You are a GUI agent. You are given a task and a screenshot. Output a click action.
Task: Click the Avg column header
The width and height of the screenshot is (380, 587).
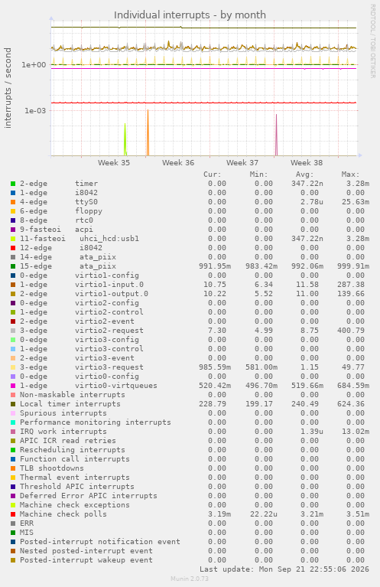click(x=305, y=174)
